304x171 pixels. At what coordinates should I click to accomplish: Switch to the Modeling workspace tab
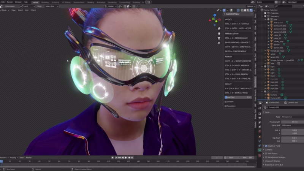pos(45,2)
